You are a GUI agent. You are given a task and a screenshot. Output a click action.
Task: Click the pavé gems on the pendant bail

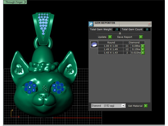(x=43, y=23)
